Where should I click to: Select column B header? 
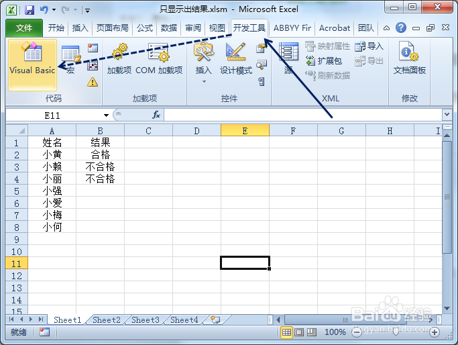[100, 130]
